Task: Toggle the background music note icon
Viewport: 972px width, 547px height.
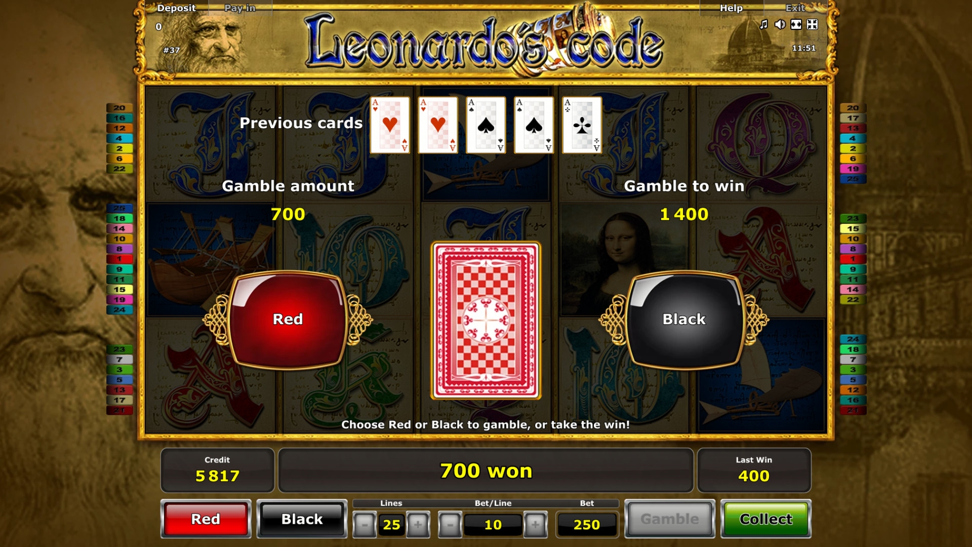Action: 764,24
